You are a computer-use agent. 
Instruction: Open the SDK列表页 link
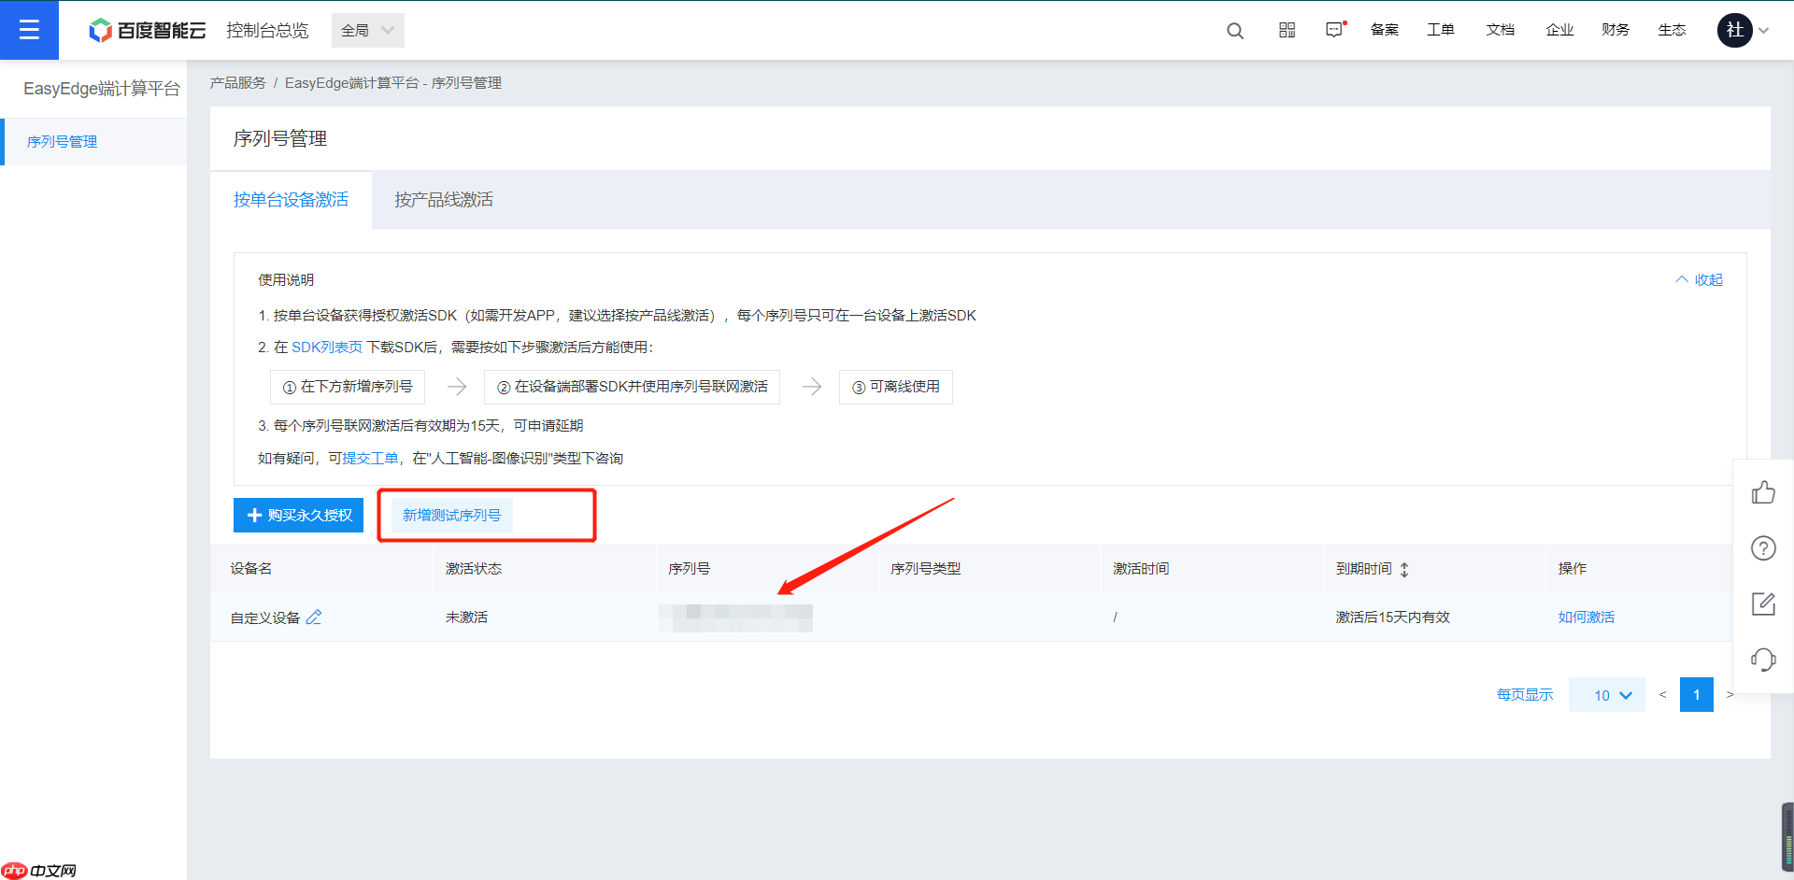tap(326, 347)
